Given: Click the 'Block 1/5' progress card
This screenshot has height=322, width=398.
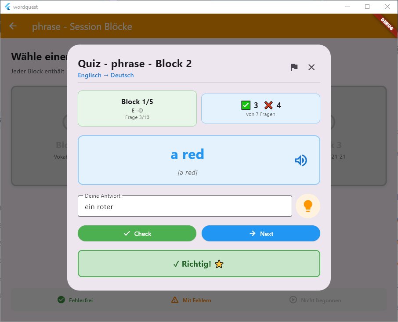Looking at the screenshot, I should pos(137,109).
